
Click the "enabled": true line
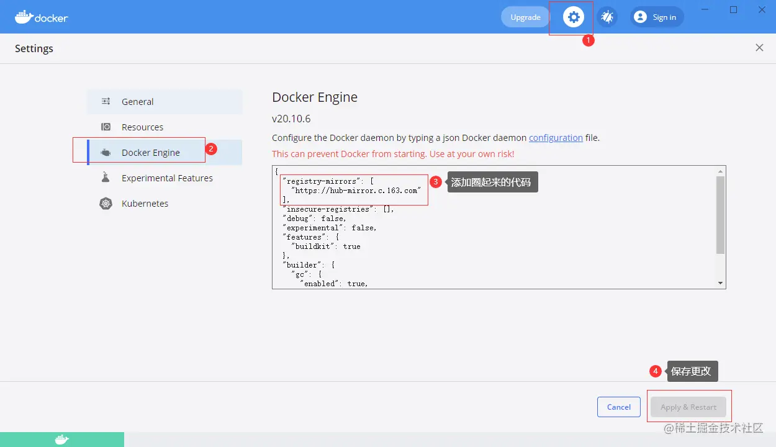click(x=334, y=284)
